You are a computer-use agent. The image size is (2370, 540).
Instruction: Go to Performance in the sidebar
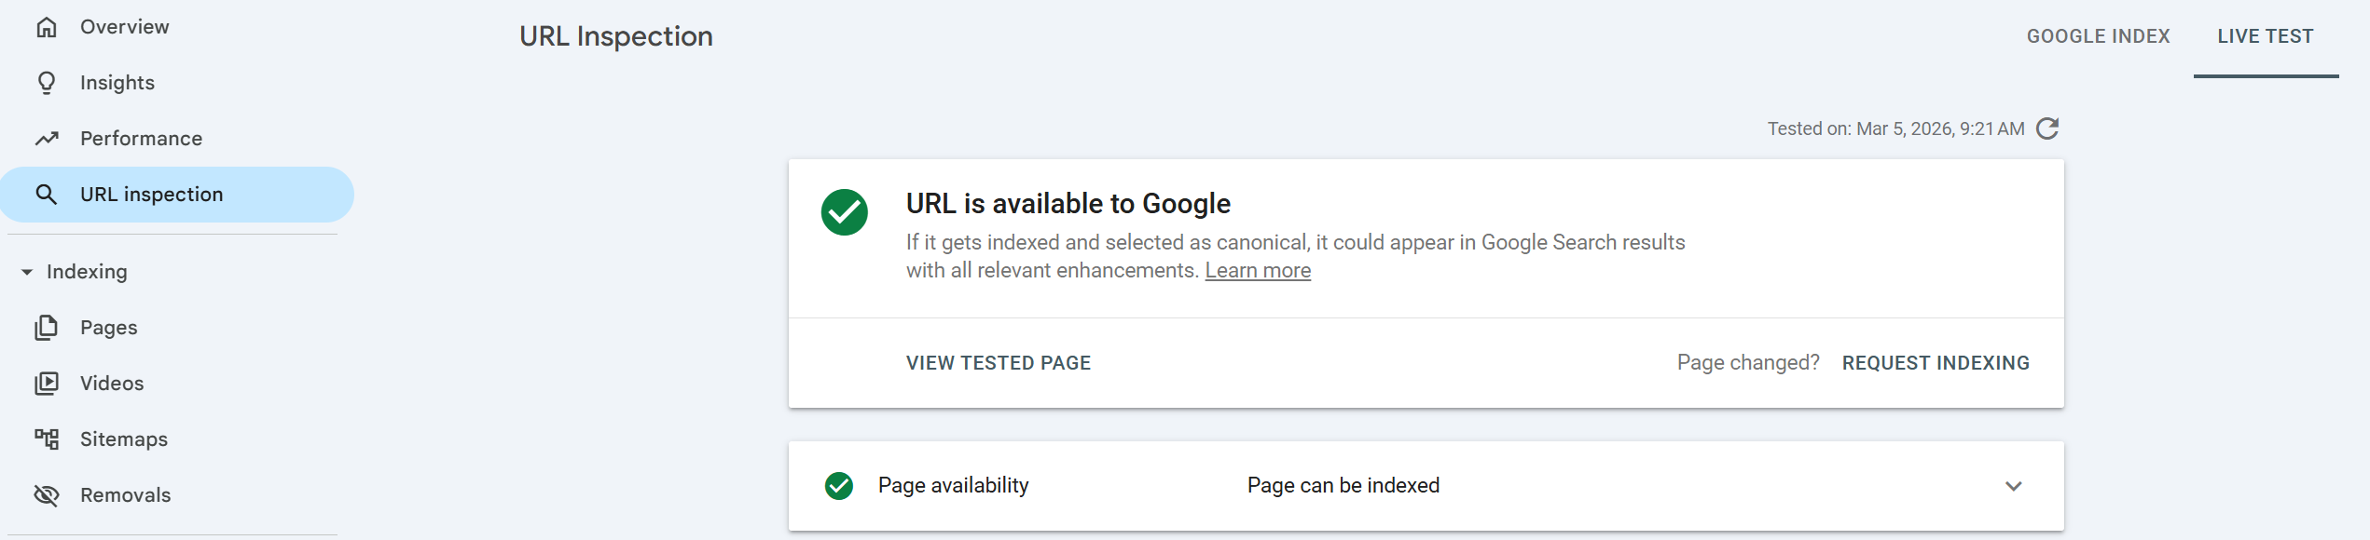pos(141,139)
